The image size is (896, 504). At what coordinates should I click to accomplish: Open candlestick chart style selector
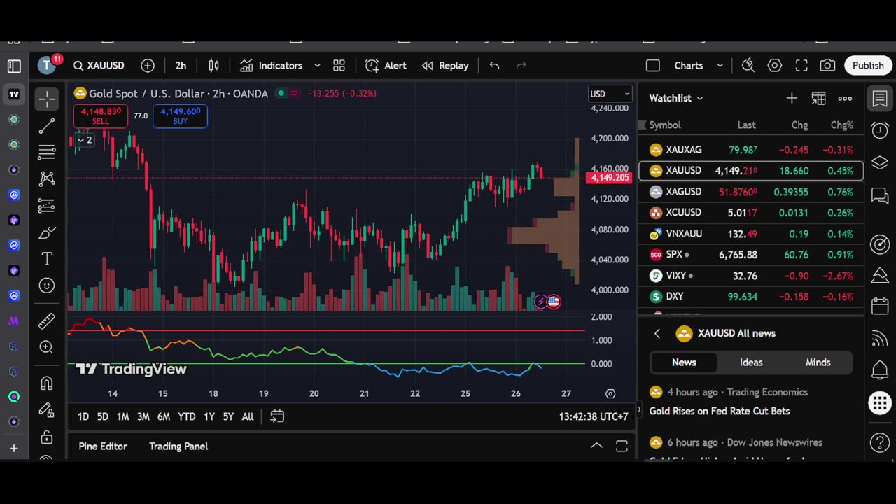click(x=214, y=66)
